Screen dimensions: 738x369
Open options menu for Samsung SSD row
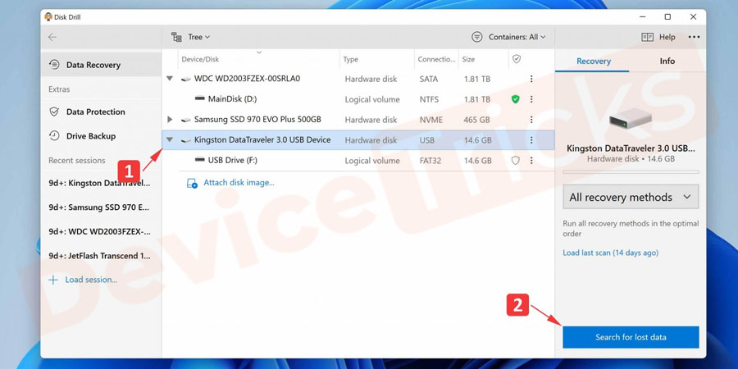coord(531,120)
